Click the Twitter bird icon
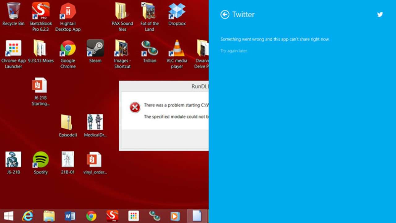Screen dimensions: 396x223 (380, 14)
